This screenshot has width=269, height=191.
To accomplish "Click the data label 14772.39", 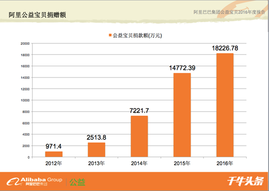I will tap(182, 68).
